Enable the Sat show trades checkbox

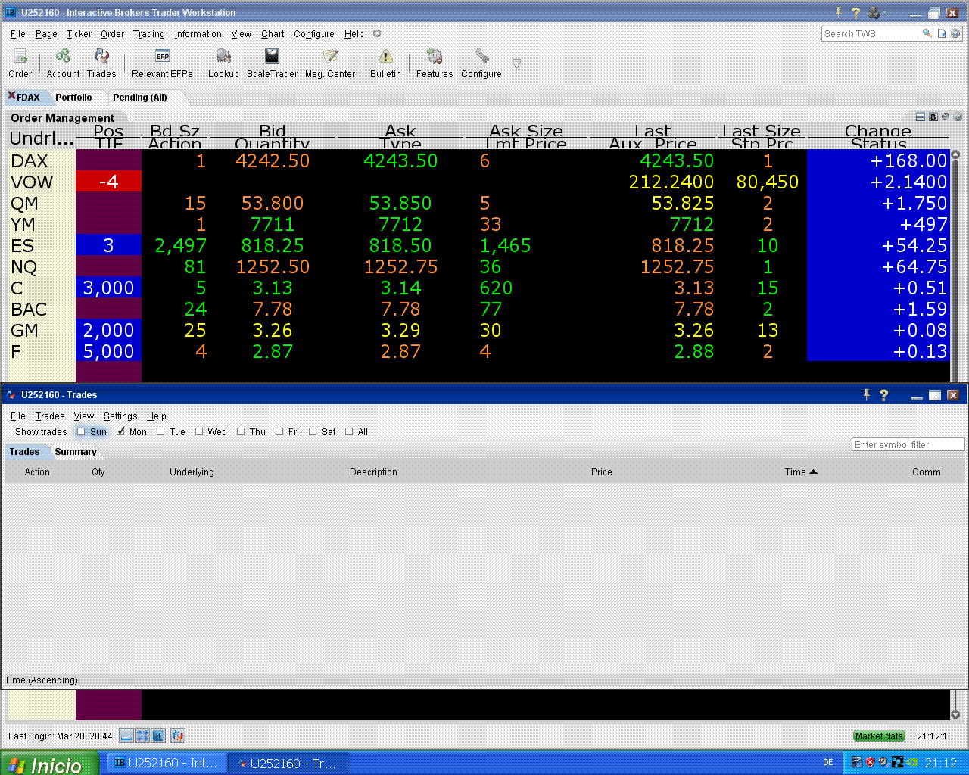(x=313, y=431)
